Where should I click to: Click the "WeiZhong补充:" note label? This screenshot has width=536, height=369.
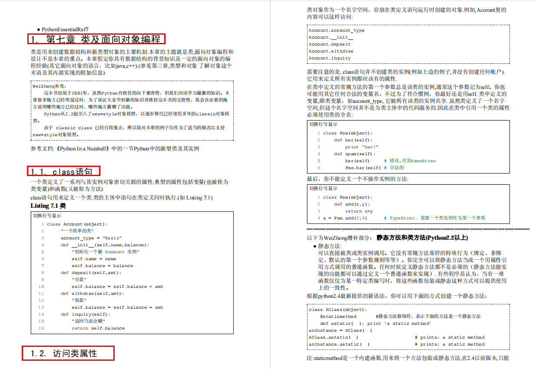49,86
